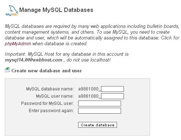The height and width of the screenshot is (140, 181).
Task: Click the Password for MySQL user field
Action: 100,103
